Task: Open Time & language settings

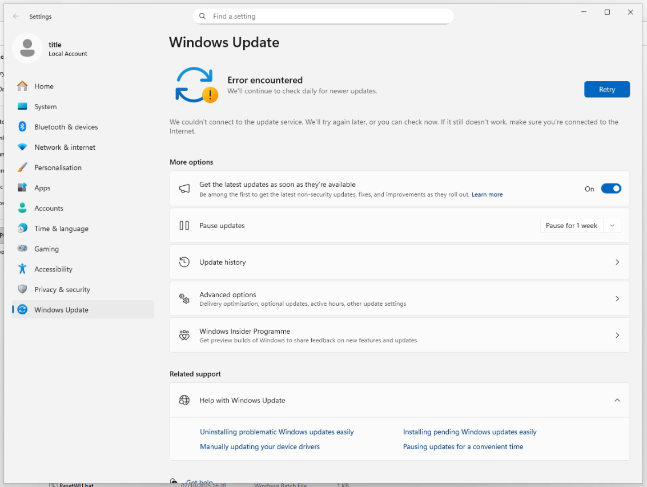Action: click(x=83, y=228)
